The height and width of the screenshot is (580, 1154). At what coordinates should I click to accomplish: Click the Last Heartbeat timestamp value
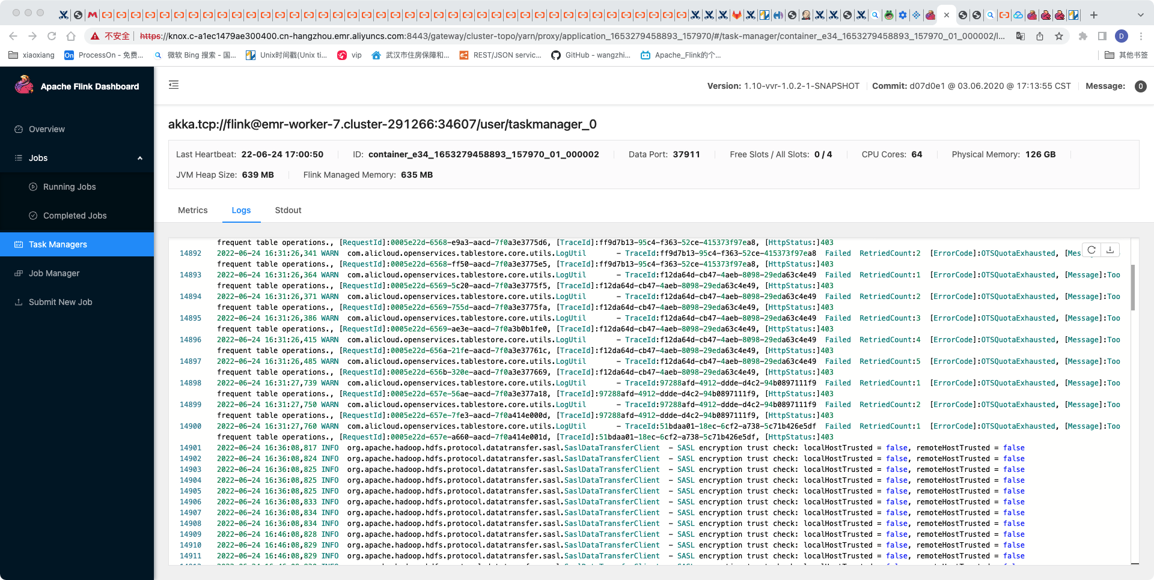(x=282, y=154)
